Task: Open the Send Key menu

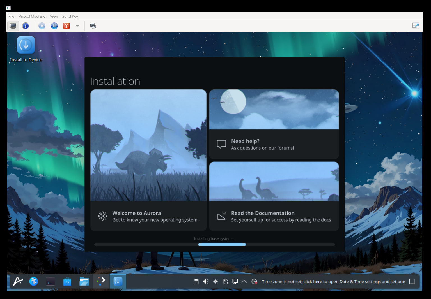Action: click(x=70, y=16)
